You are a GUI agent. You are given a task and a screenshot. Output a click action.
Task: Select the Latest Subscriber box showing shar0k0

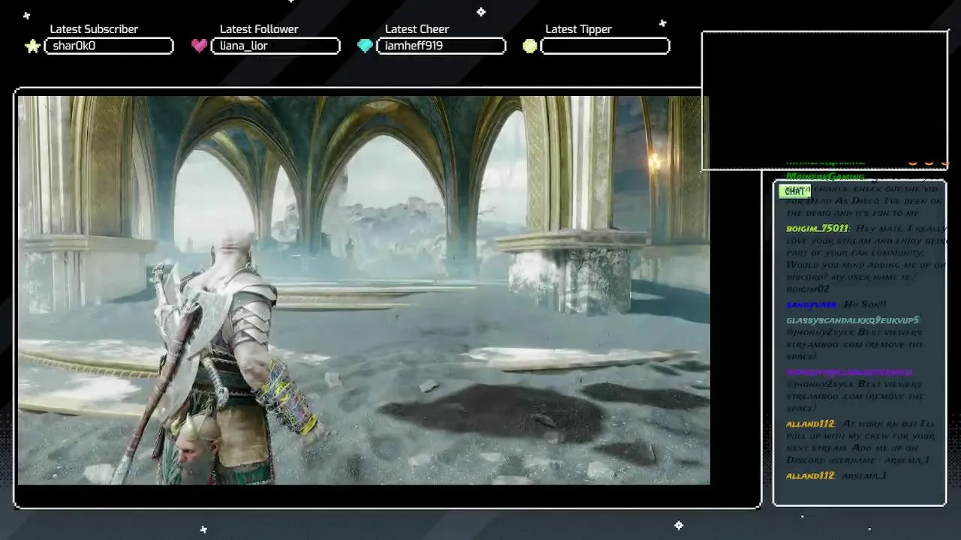click(x=109, y=46)
